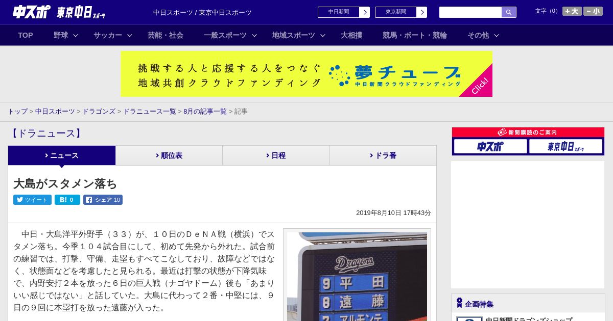The width and height of the screenshot is (613, 321).
Task: Click the article title 大島がスタメン落ち
Action: [x=65, y=183]
